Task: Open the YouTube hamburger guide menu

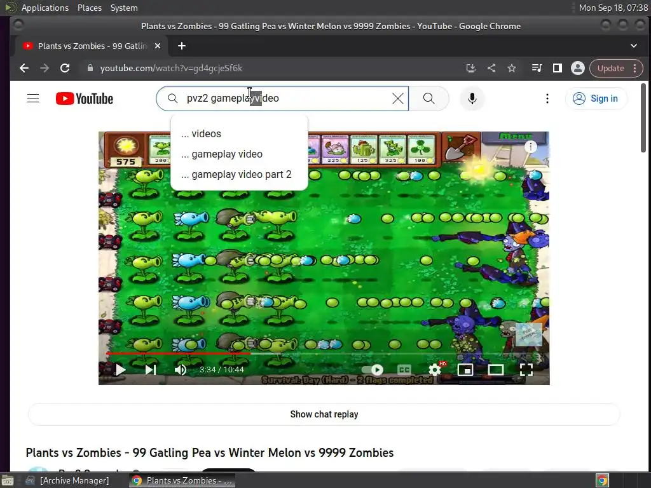Action: [x=33, y=98]
